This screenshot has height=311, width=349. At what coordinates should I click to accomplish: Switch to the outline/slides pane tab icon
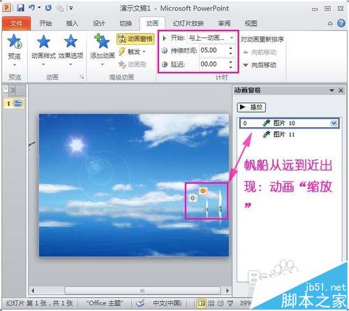pyautogui.click(x=12, y=90)
